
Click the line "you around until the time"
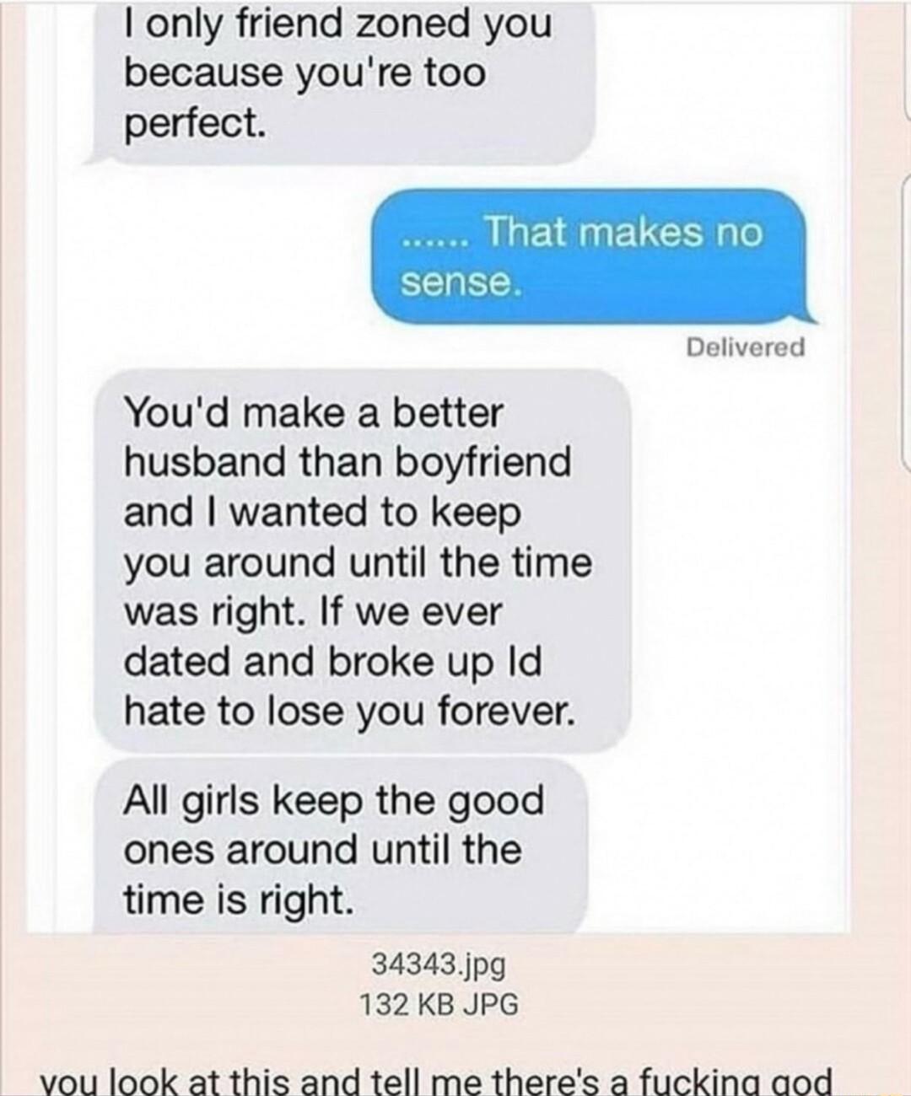coord(358,562)
